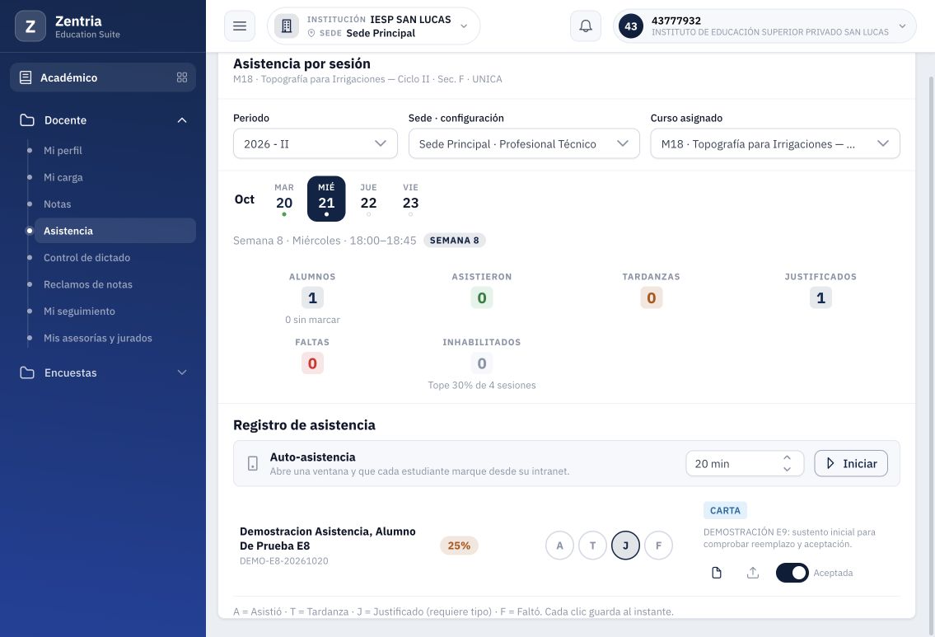
Task: Select the Asistencia sidebar item
Action: point(115,231)
